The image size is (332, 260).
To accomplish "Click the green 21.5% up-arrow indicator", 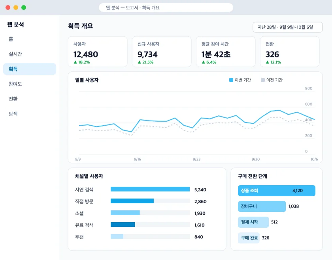I will [145, 62].
